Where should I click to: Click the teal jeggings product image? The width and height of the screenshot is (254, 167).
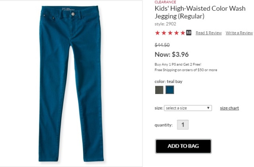tap(71, 84)
